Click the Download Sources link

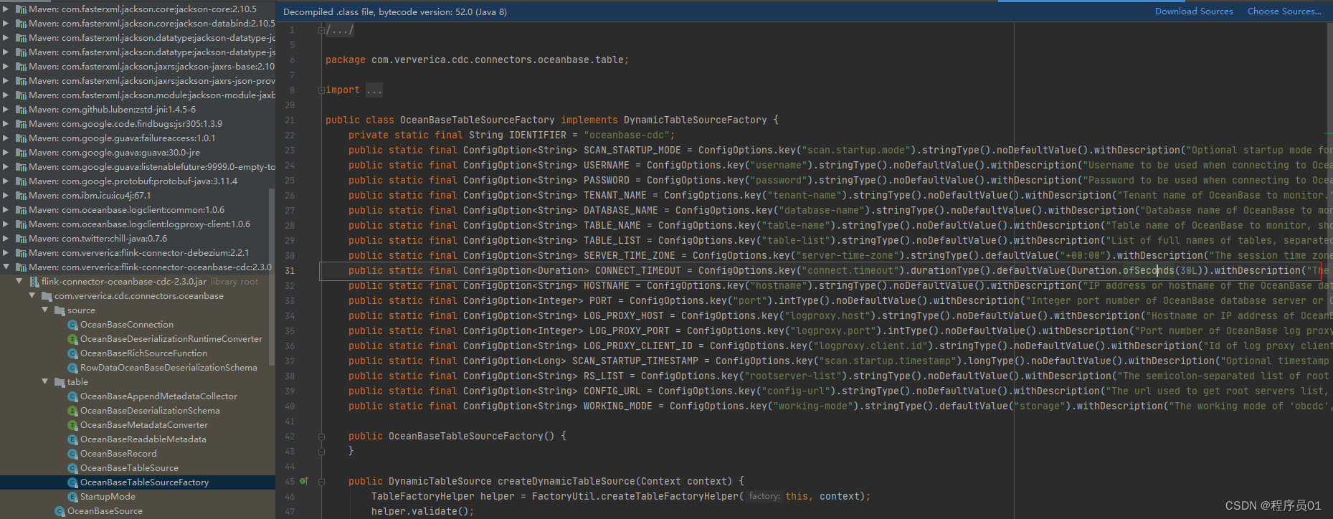coord(1194,11)
